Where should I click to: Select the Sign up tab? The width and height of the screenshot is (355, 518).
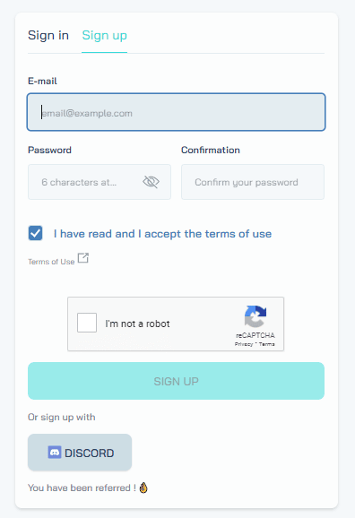tap(105, 35)
